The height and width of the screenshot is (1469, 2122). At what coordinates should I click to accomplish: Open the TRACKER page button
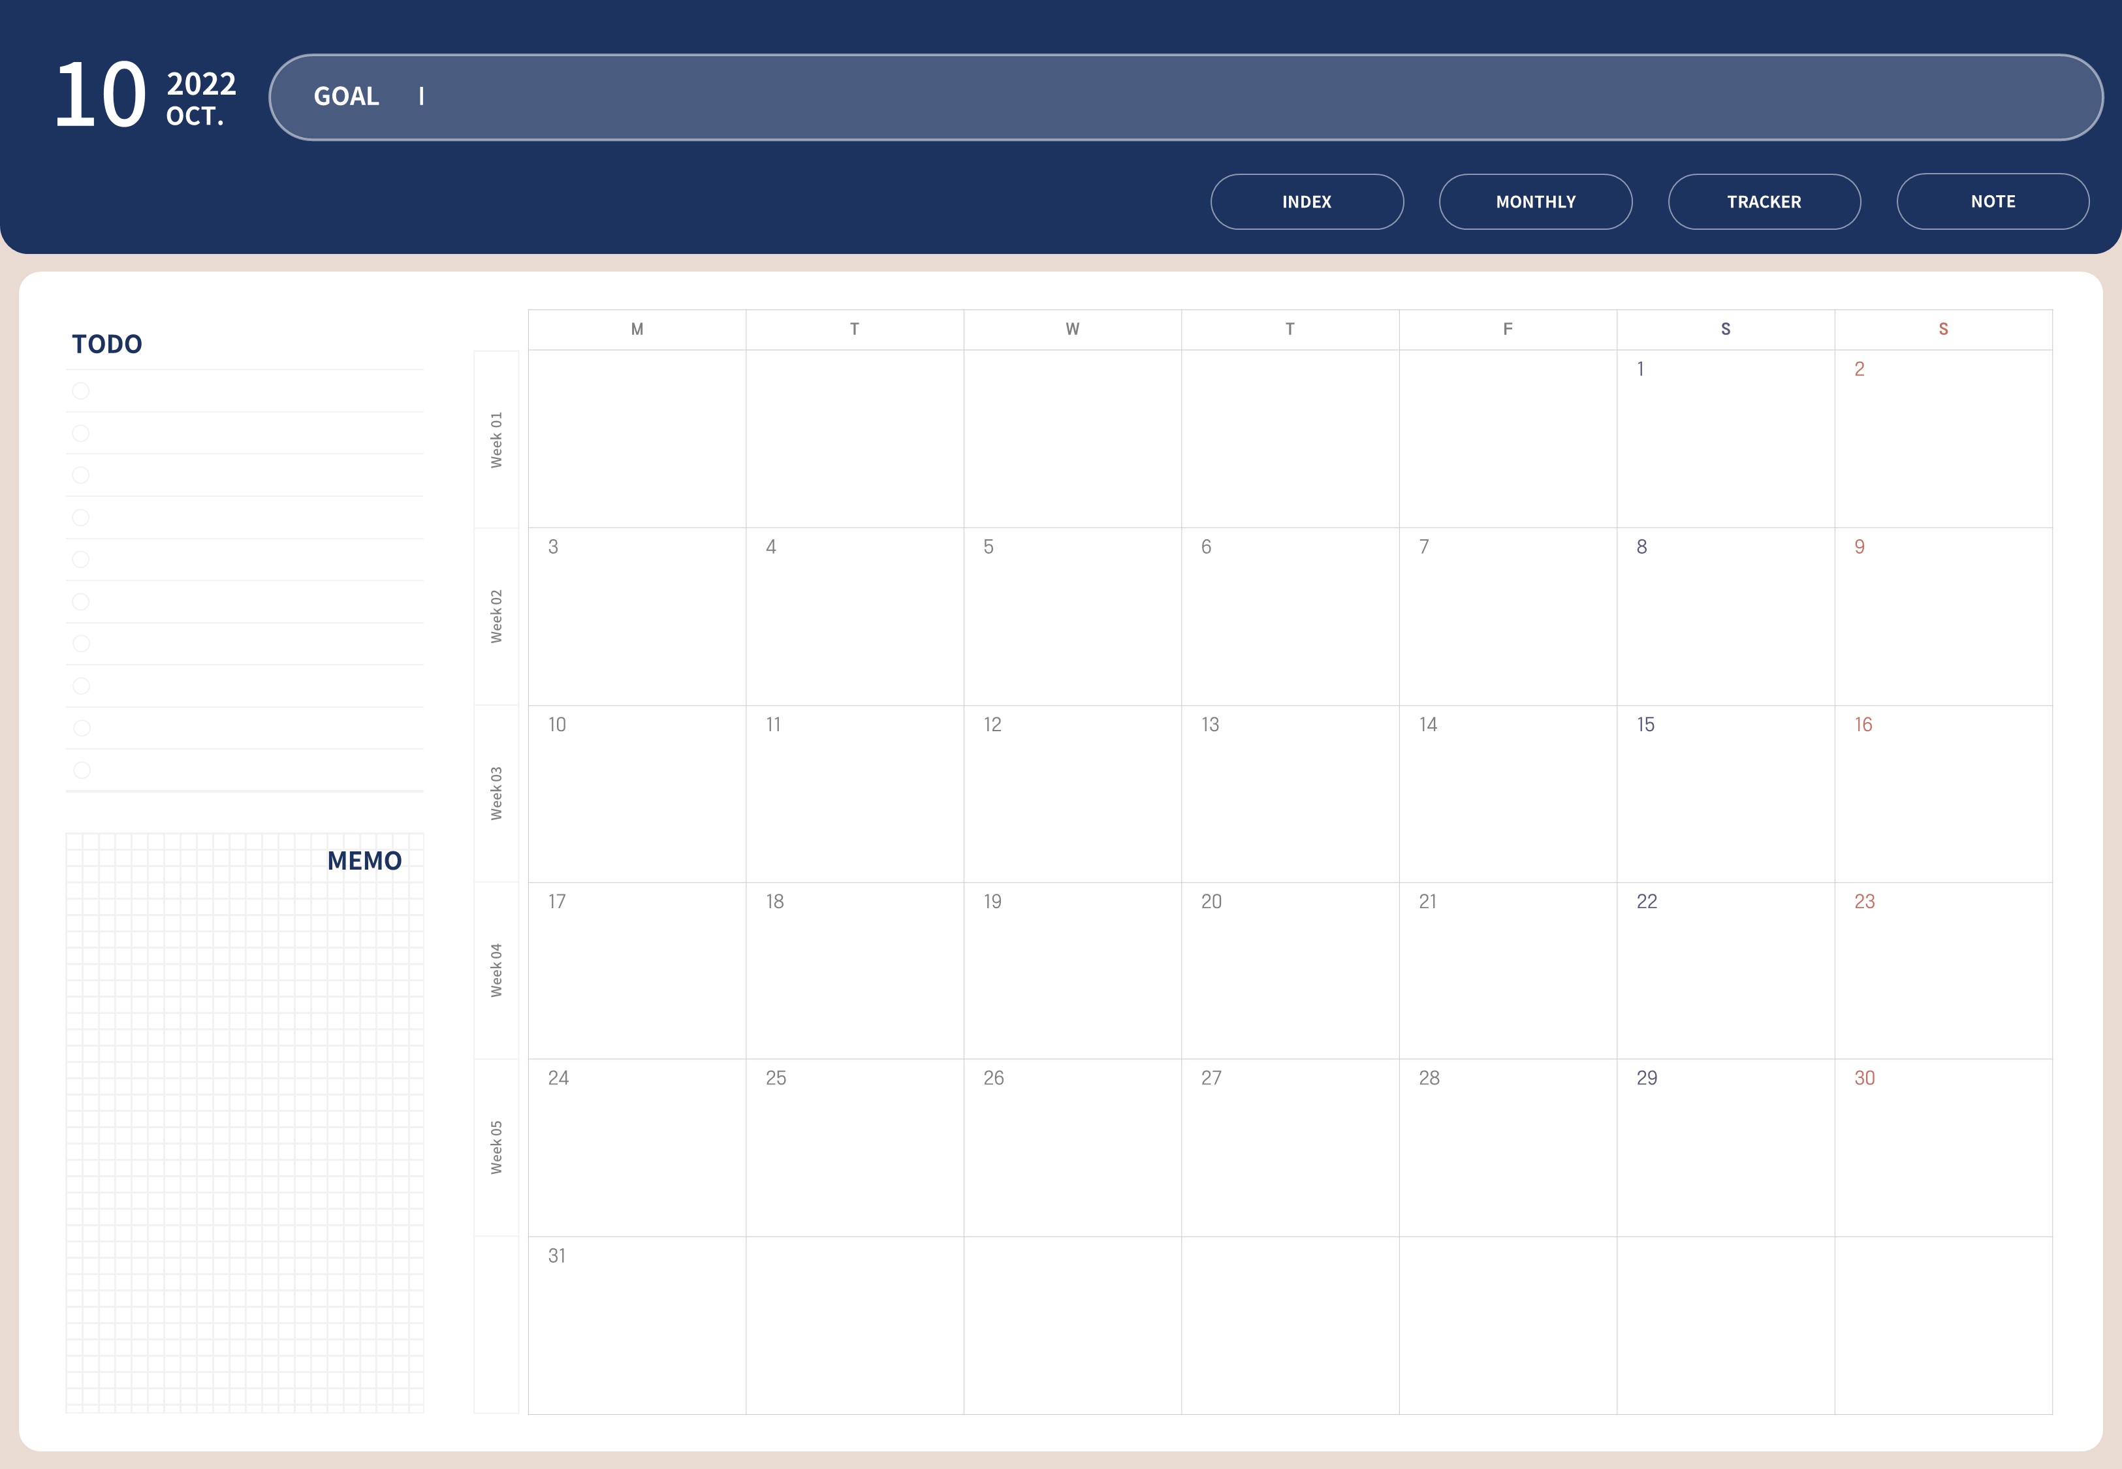(x=1764, y=202)
